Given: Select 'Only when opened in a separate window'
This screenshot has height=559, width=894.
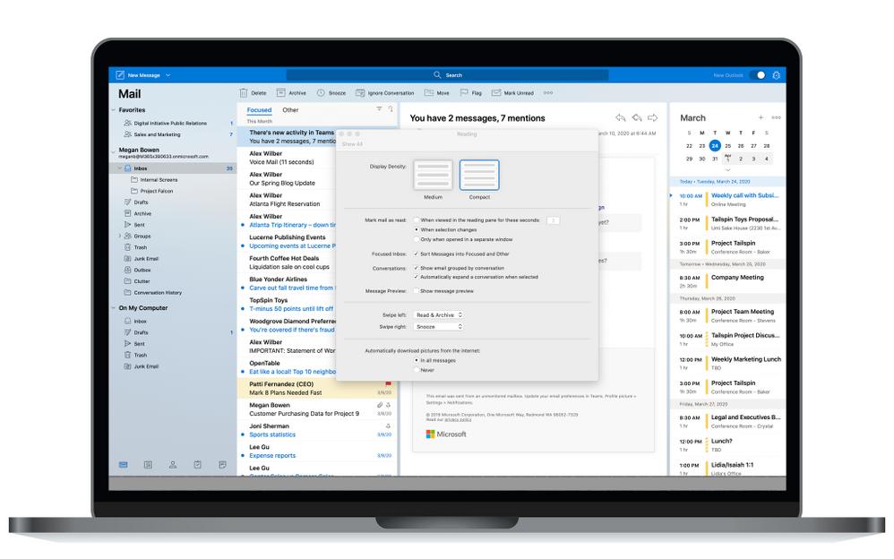Looking at the screenshot, I should coord(417,239).
